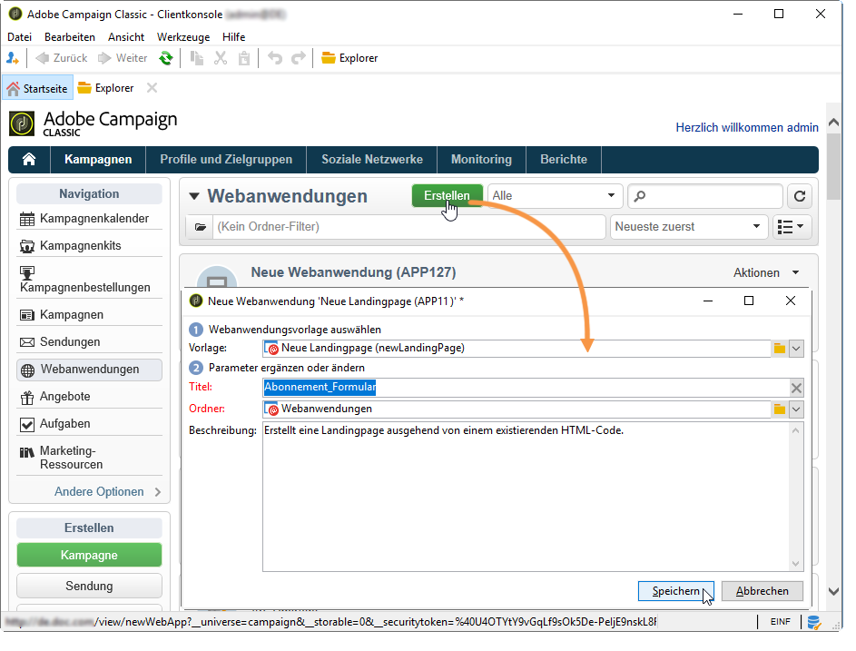Click the refresh list button
The width and height of the screenshot is (856, 651).
click(x=800, y=196)
